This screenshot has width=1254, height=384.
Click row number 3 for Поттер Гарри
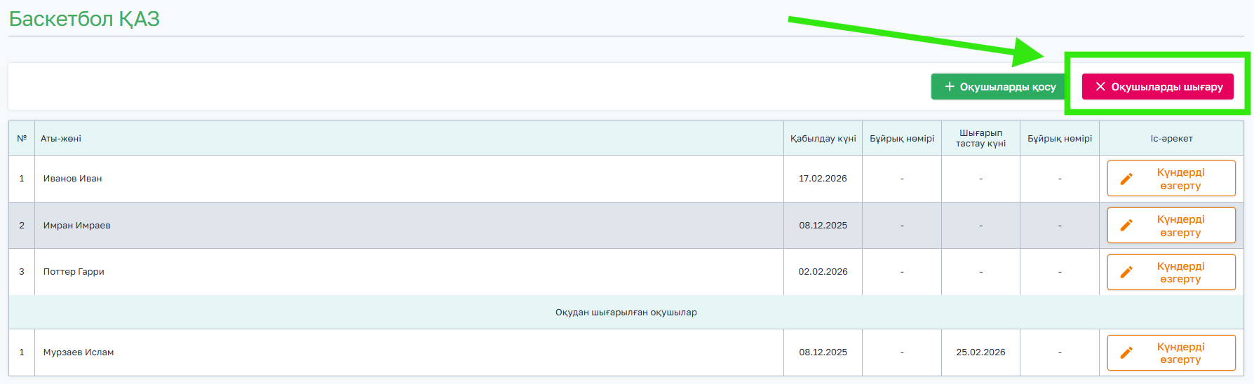point(22,272)
